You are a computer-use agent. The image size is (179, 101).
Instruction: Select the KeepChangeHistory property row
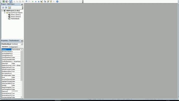(11, 87)
